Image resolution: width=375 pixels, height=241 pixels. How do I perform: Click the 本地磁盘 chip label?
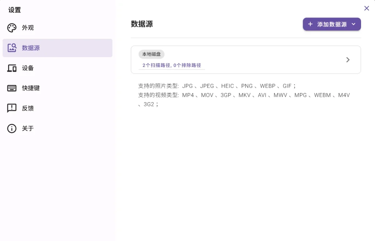click(151, 54)
